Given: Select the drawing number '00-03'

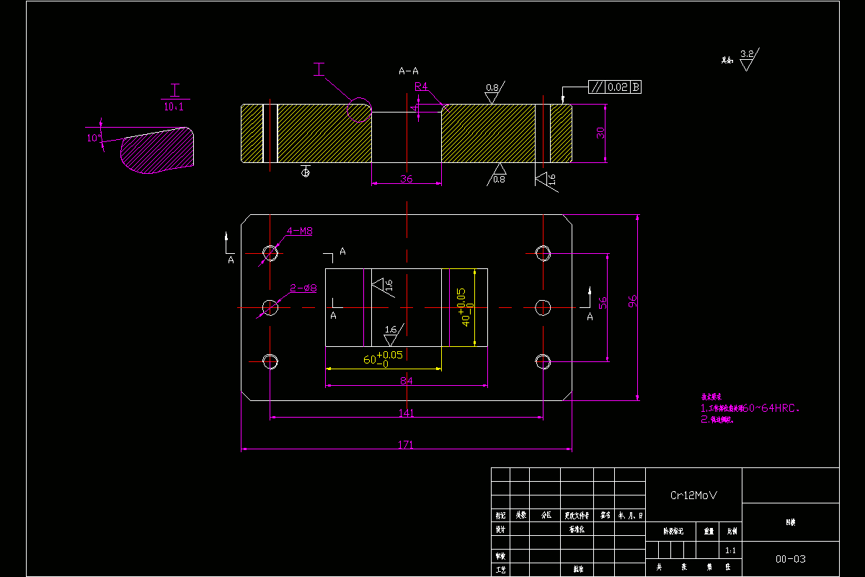Looking at the screenshot, I should tap(790, 558).
